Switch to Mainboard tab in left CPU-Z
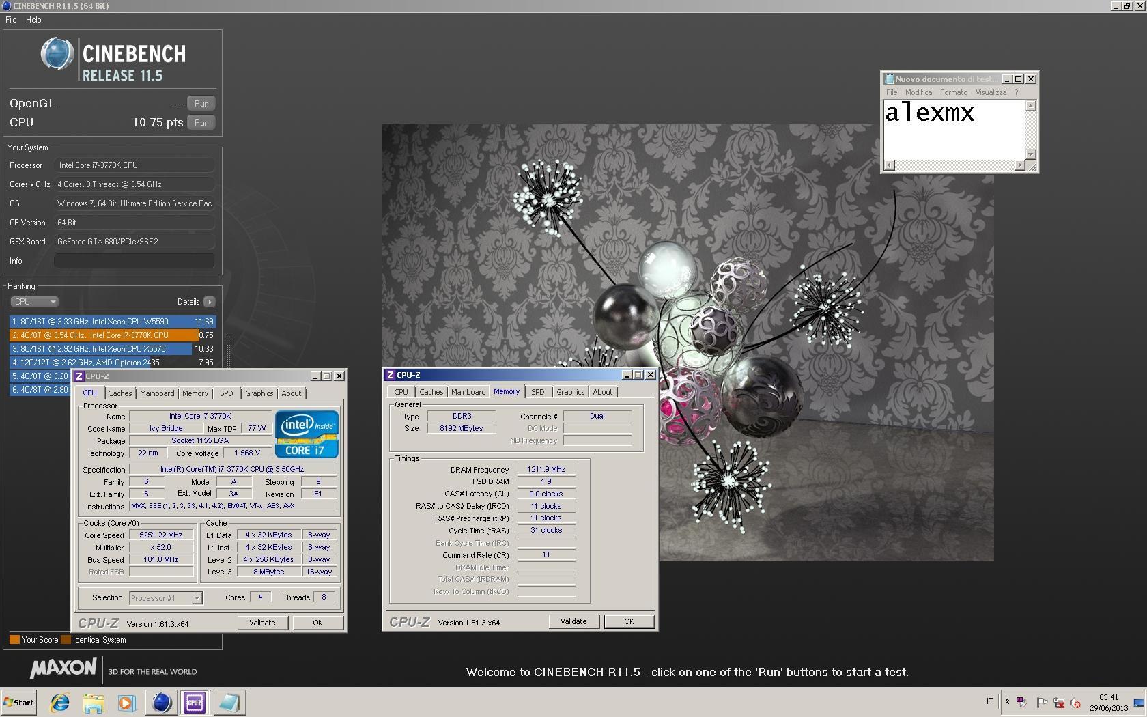Viewport: 1147px width, 717px height. coord(157,393)
